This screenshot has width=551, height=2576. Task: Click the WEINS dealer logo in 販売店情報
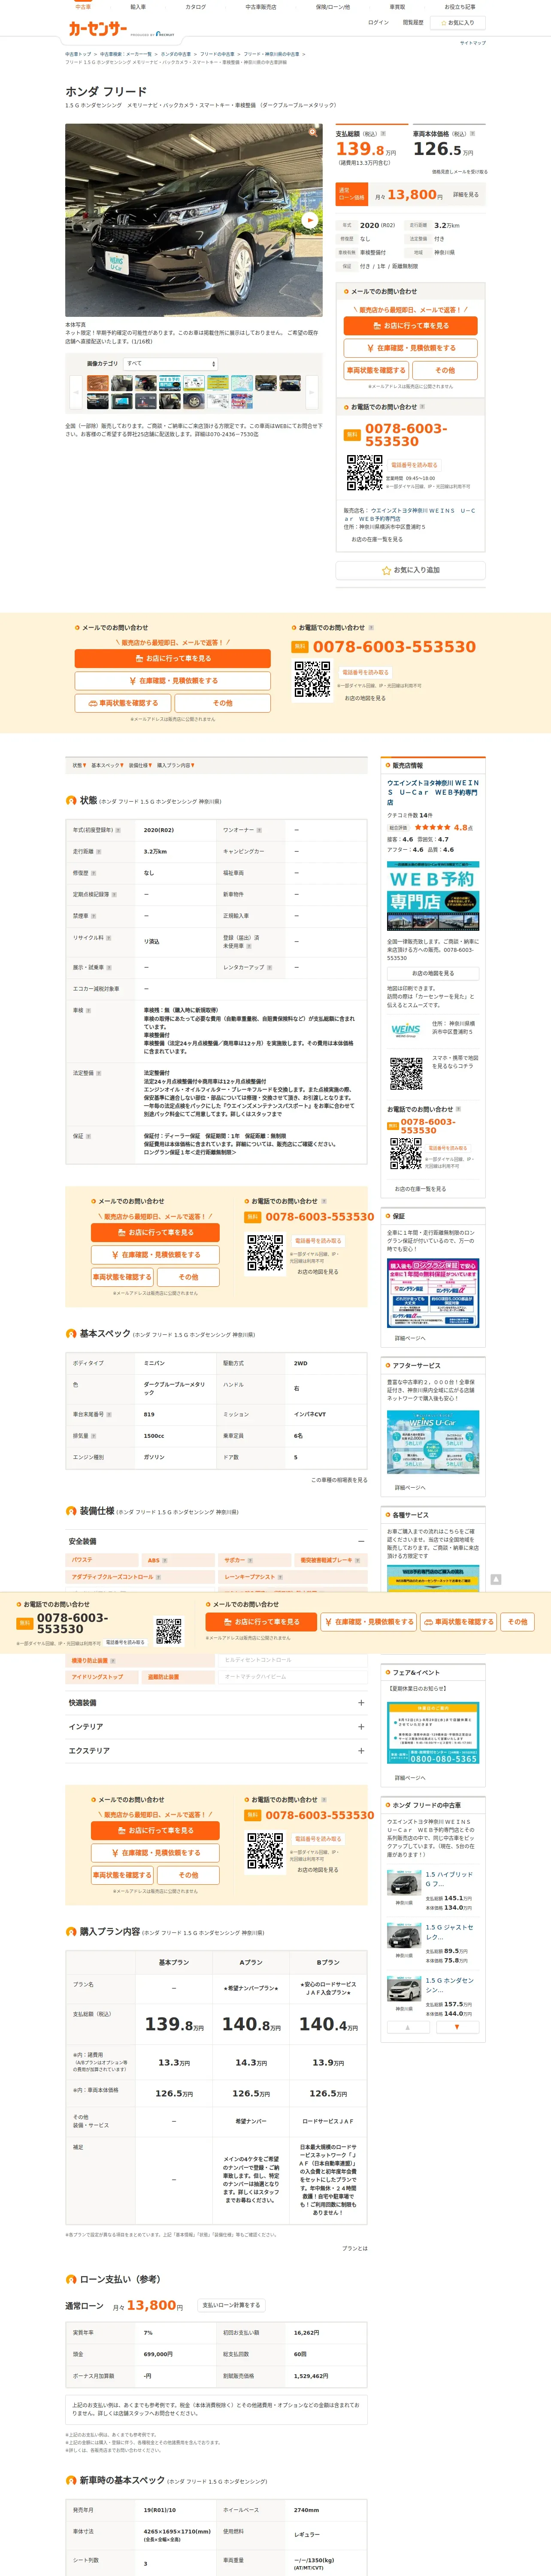pos(405,1030)
